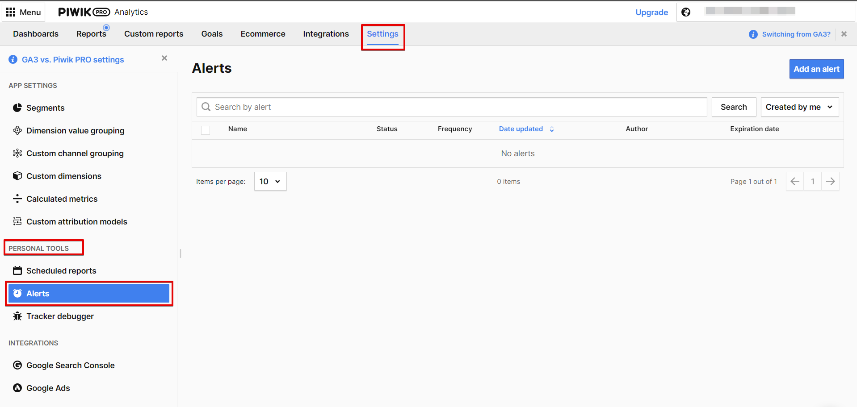This screenshot has height=407, width=857.
Task: Go to previous page arrow
Action: click(x=795, y=181)
